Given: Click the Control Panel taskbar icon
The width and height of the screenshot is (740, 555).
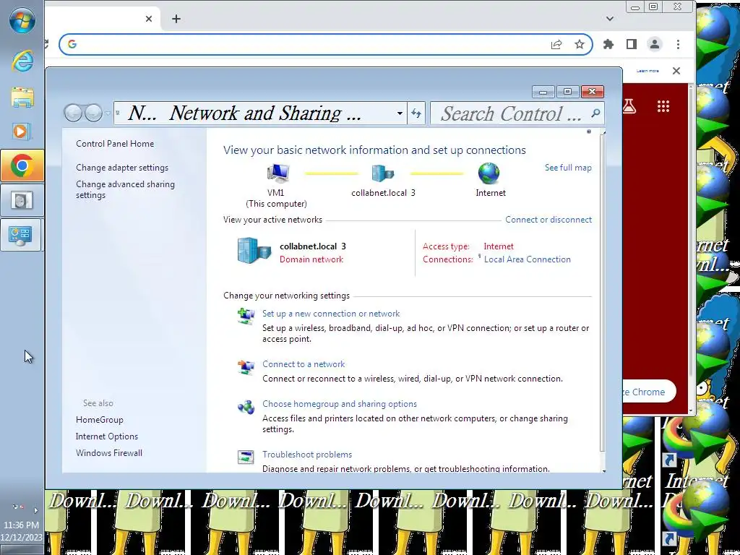Looking at the screenshot, I should pos(21,235).
